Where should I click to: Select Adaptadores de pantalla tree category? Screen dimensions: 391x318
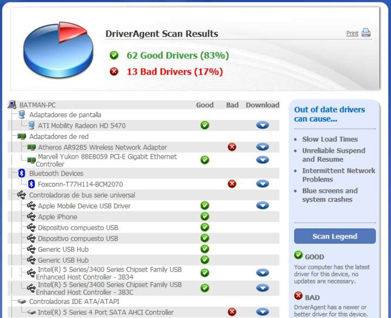click(x=65, y=115)
